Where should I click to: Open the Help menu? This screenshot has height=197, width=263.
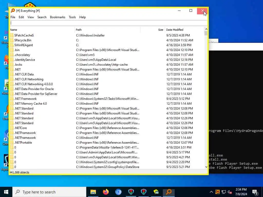pos(82,17)
